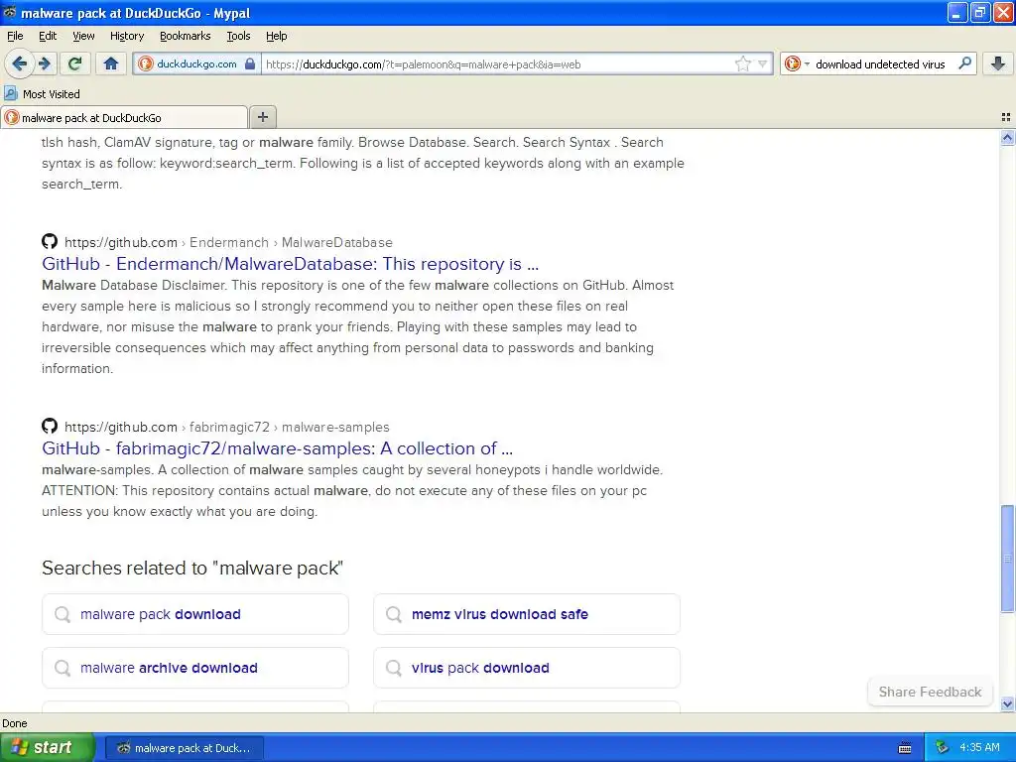Screen dimensions: 1016x762
Task: Click the on-screen keyboard tray icon
Action: click(905, 748)
